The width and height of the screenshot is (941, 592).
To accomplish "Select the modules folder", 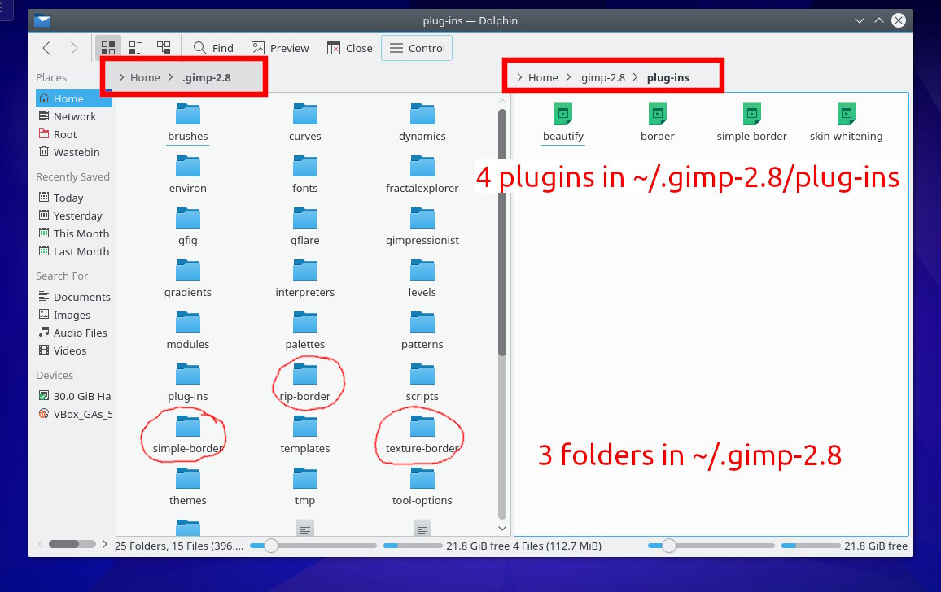I will coord(188,331).
